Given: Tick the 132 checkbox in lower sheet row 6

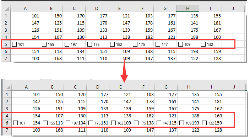Looking at the screenshot, I should (205, 123).
